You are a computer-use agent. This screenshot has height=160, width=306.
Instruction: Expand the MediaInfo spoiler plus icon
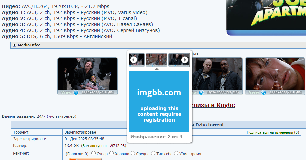[14, 45]
